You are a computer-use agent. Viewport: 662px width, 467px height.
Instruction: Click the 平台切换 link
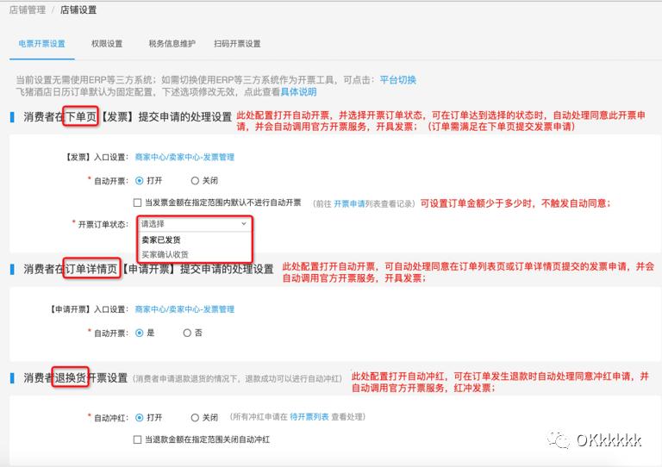(x=397, y=80)
